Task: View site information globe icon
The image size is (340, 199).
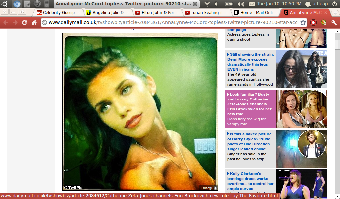Action: click(45, 22)
